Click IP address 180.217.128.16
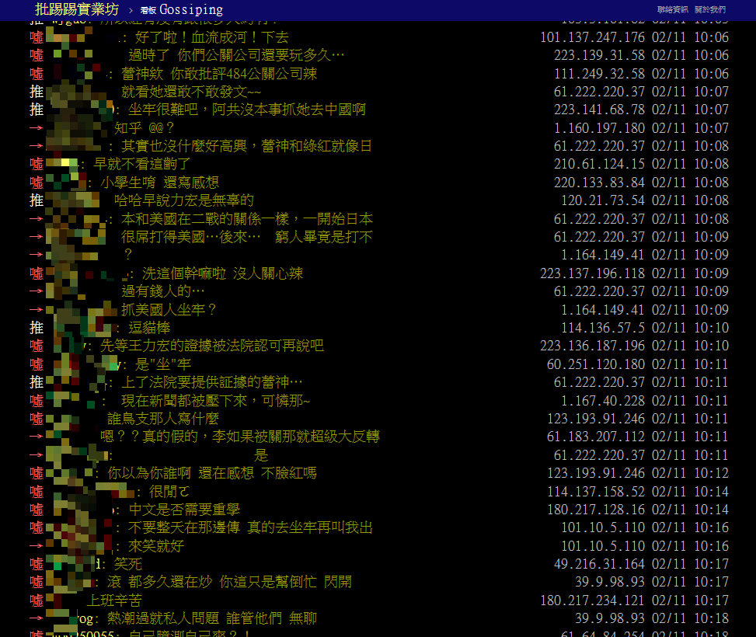 pos(596,510)
